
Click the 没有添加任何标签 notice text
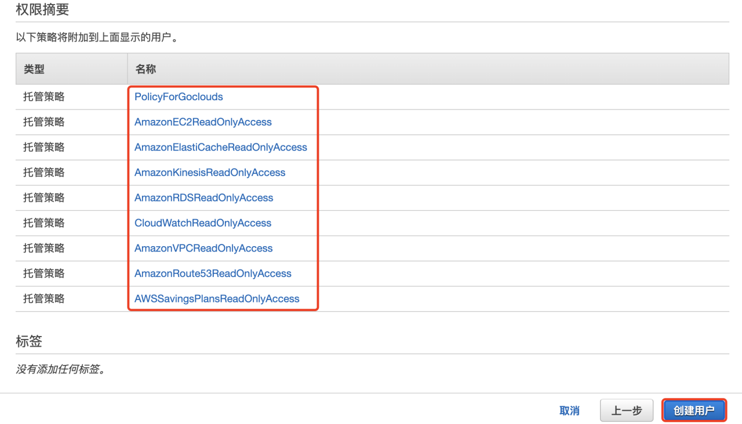coord(61,369)
